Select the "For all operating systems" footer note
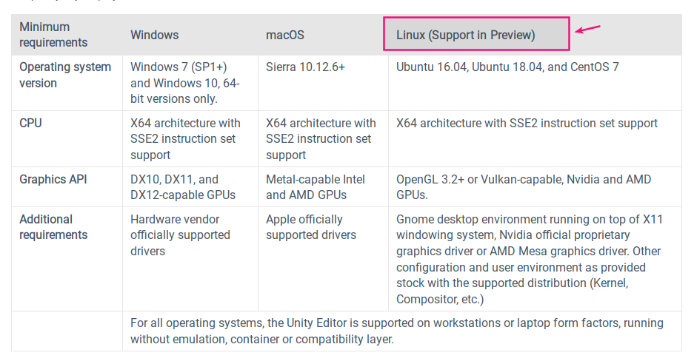The width and height of the screenshot is (694, 364). 397,331
